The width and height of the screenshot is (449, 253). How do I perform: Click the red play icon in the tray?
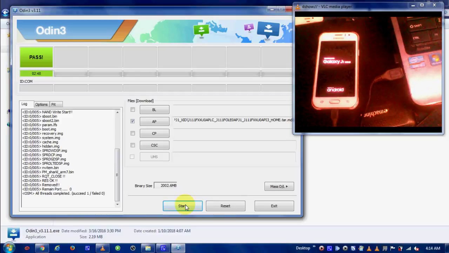click(x=321, y=248)
